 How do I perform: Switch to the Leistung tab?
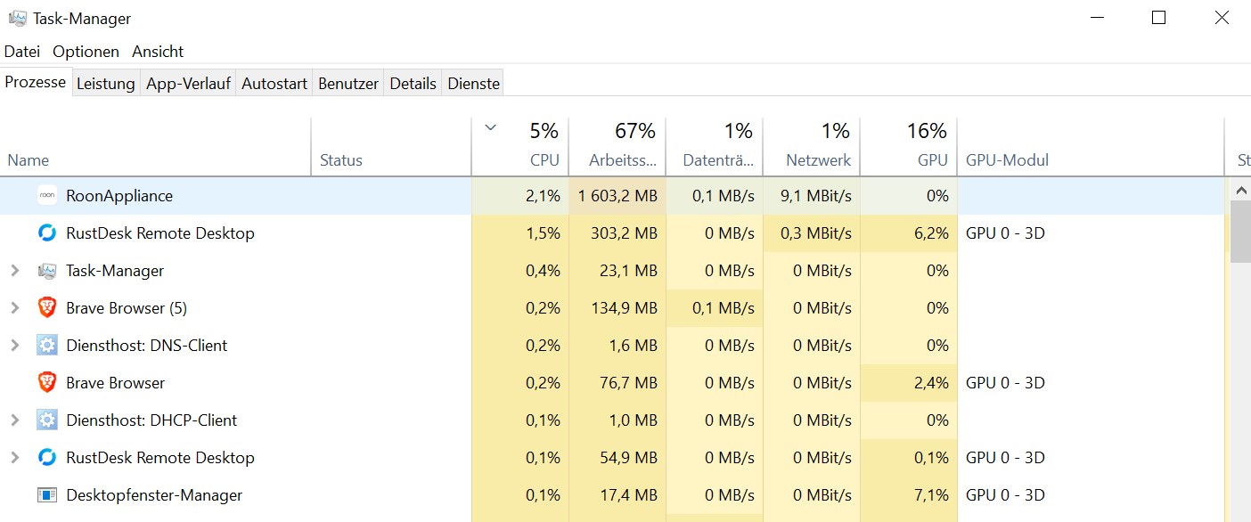pos(105,84)
